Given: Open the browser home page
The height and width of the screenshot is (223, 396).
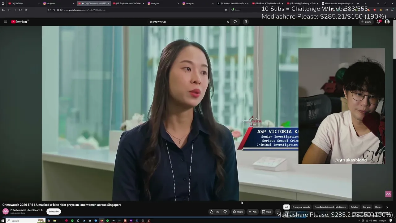Looking at the screenshot, I should [26, 10].
